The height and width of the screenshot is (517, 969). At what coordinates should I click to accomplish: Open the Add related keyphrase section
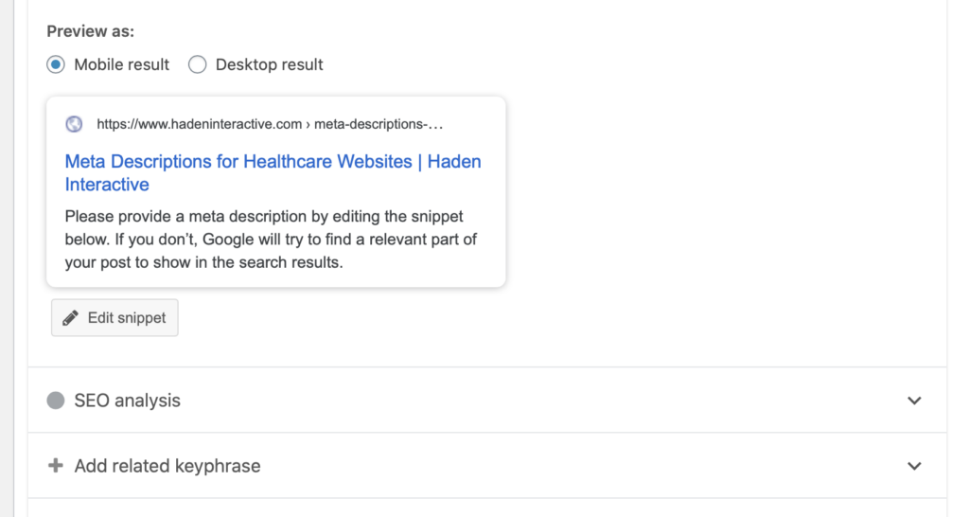point(487,466)
